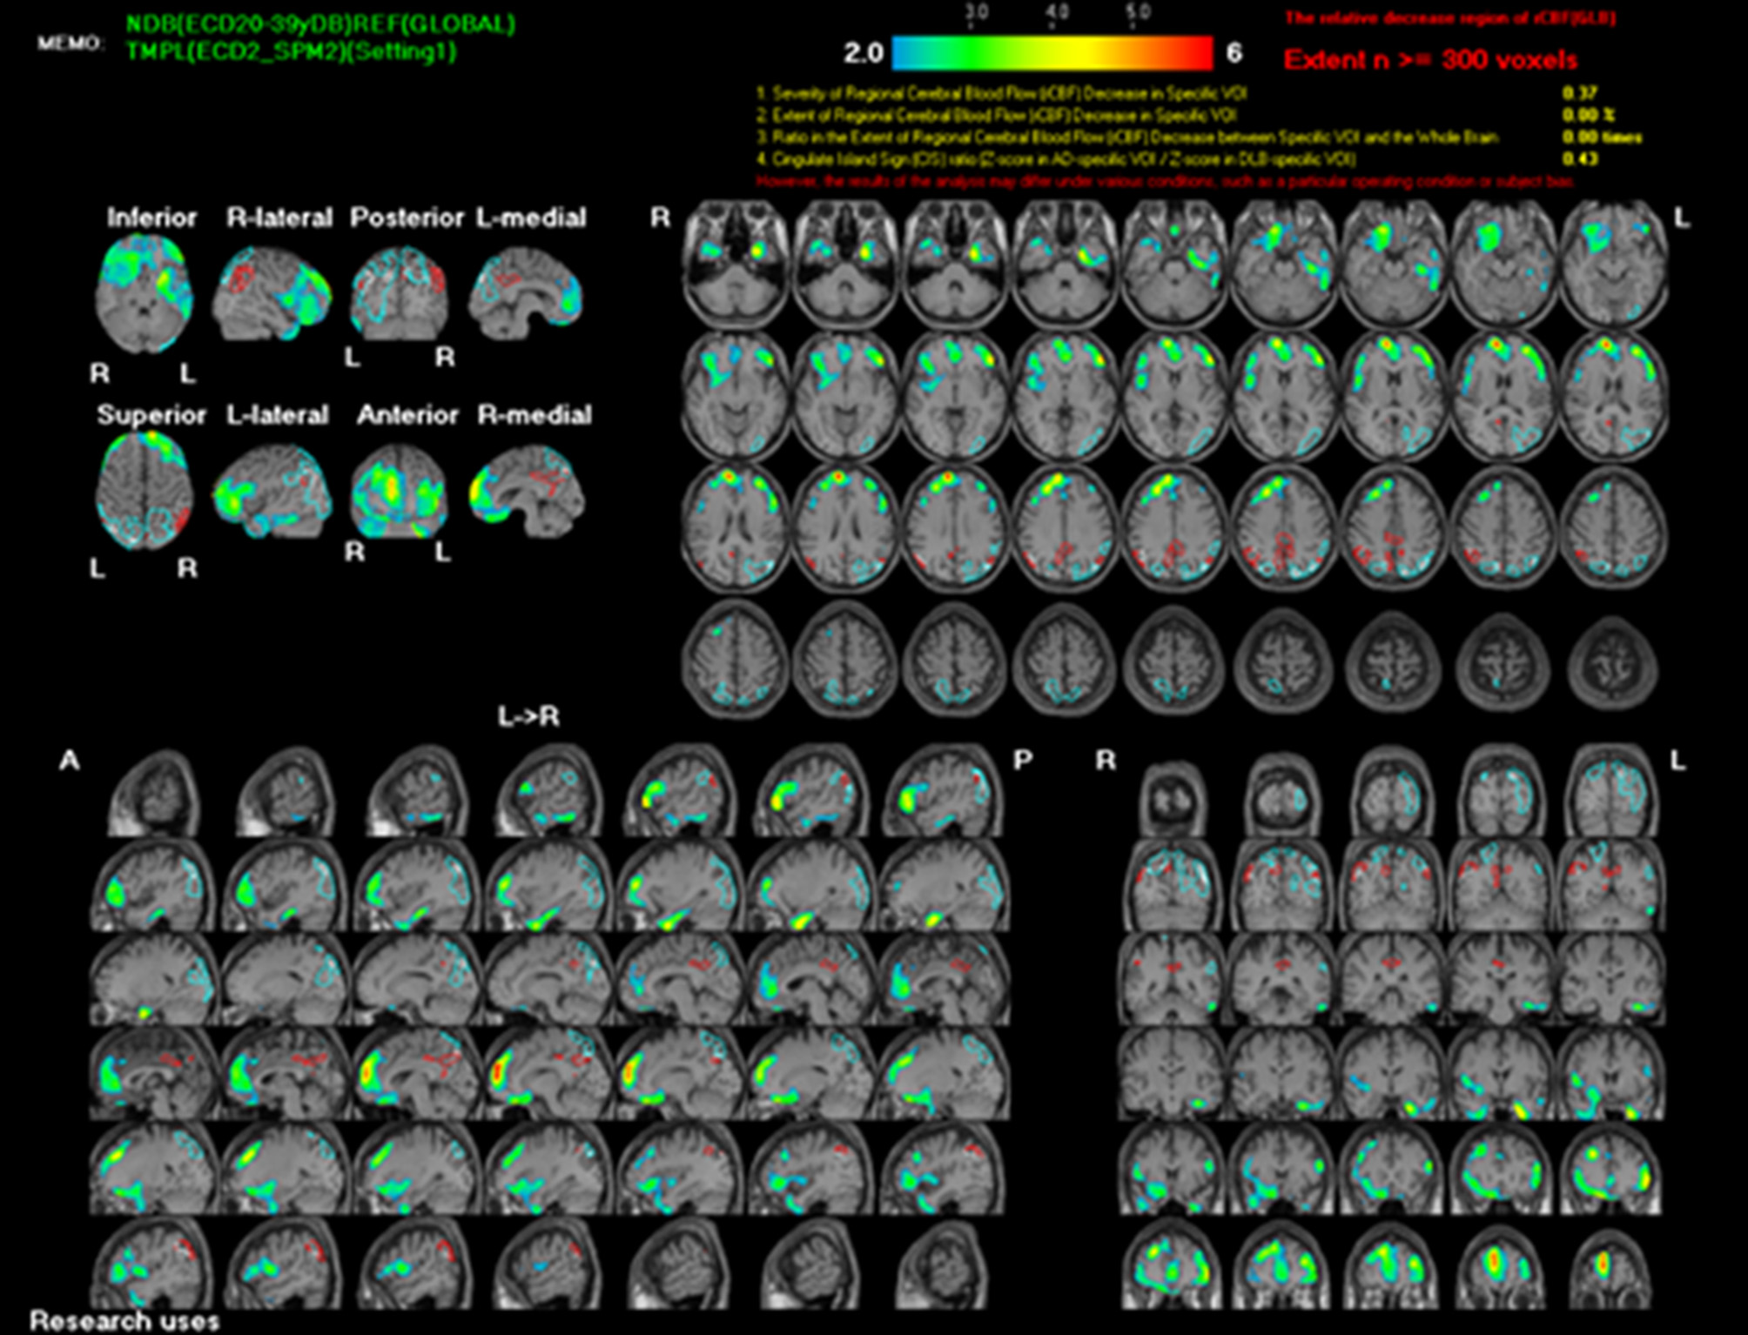1748x1335 pixels.
Task: Expand the NDB(ECD20-39yDB)REF(GLOBAL) database selector
Action: pos(320,26)
